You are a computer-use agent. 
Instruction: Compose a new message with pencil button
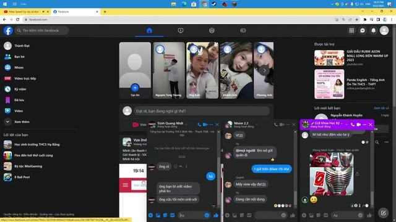[x=383, y=213]
